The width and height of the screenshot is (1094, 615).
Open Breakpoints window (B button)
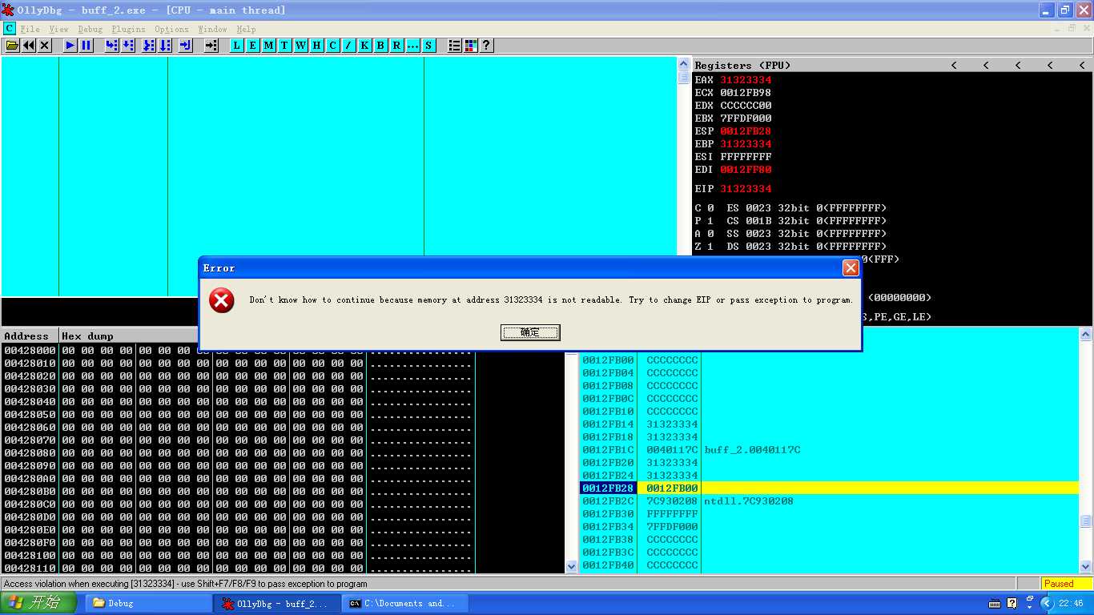(x=380, y=46)
